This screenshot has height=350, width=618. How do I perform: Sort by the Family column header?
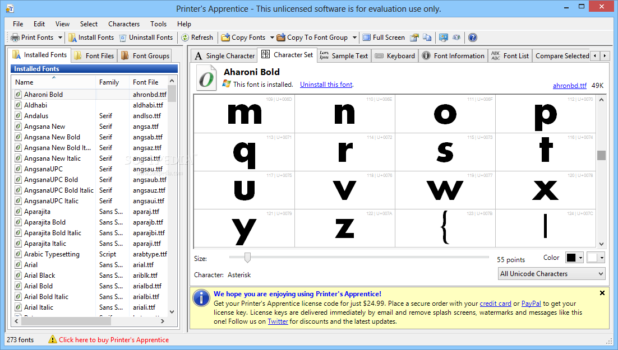pyautogui.click(x=112, y=82)
